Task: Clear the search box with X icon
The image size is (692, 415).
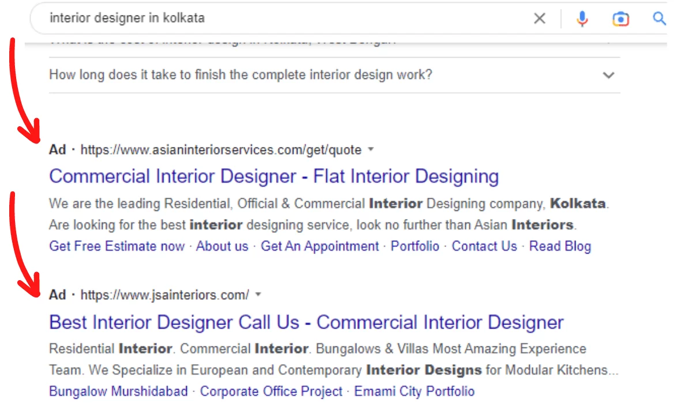Action: pyautogui.click(x=539, y=18)
